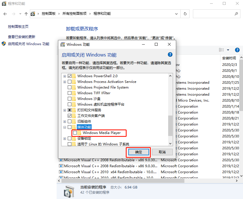Click the Microsoft Visual C++ 2010 x64 program icon
Viewport: 243px width, 199px height.
coord(61,172)
